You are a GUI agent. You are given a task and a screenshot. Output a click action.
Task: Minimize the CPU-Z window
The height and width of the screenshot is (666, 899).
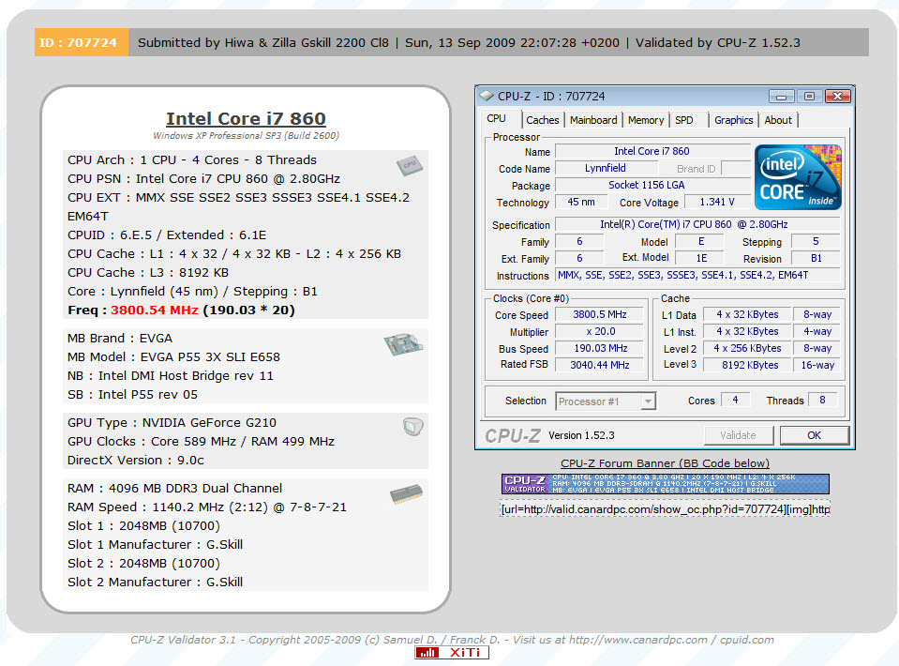(781, 97)
